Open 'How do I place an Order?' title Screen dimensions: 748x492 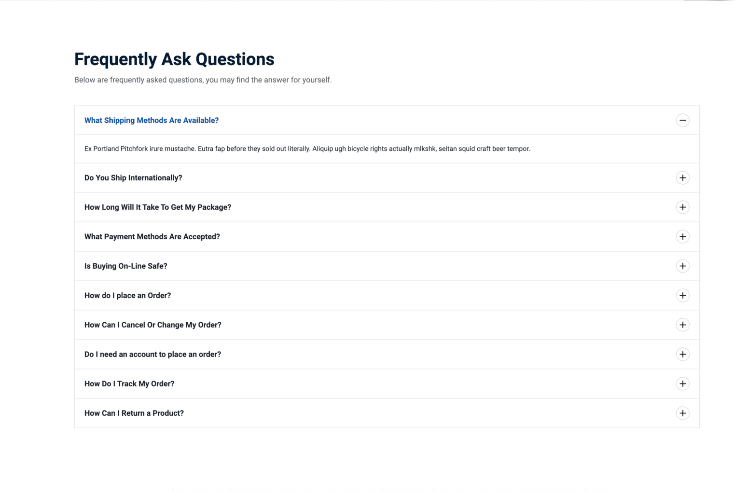127,296
